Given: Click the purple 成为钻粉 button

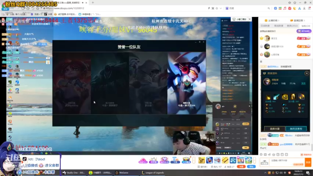Looking at the screenshot, I should point(304,31).
